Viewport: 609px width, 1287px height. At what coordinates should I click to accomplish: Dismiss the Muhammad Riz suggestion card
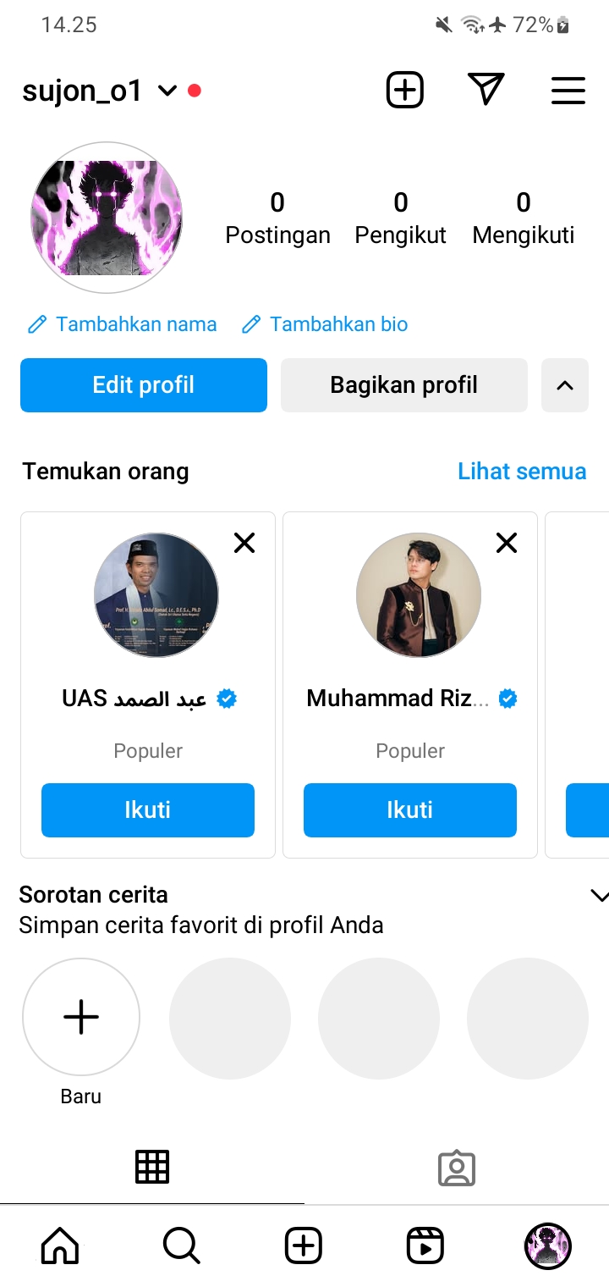507,543
